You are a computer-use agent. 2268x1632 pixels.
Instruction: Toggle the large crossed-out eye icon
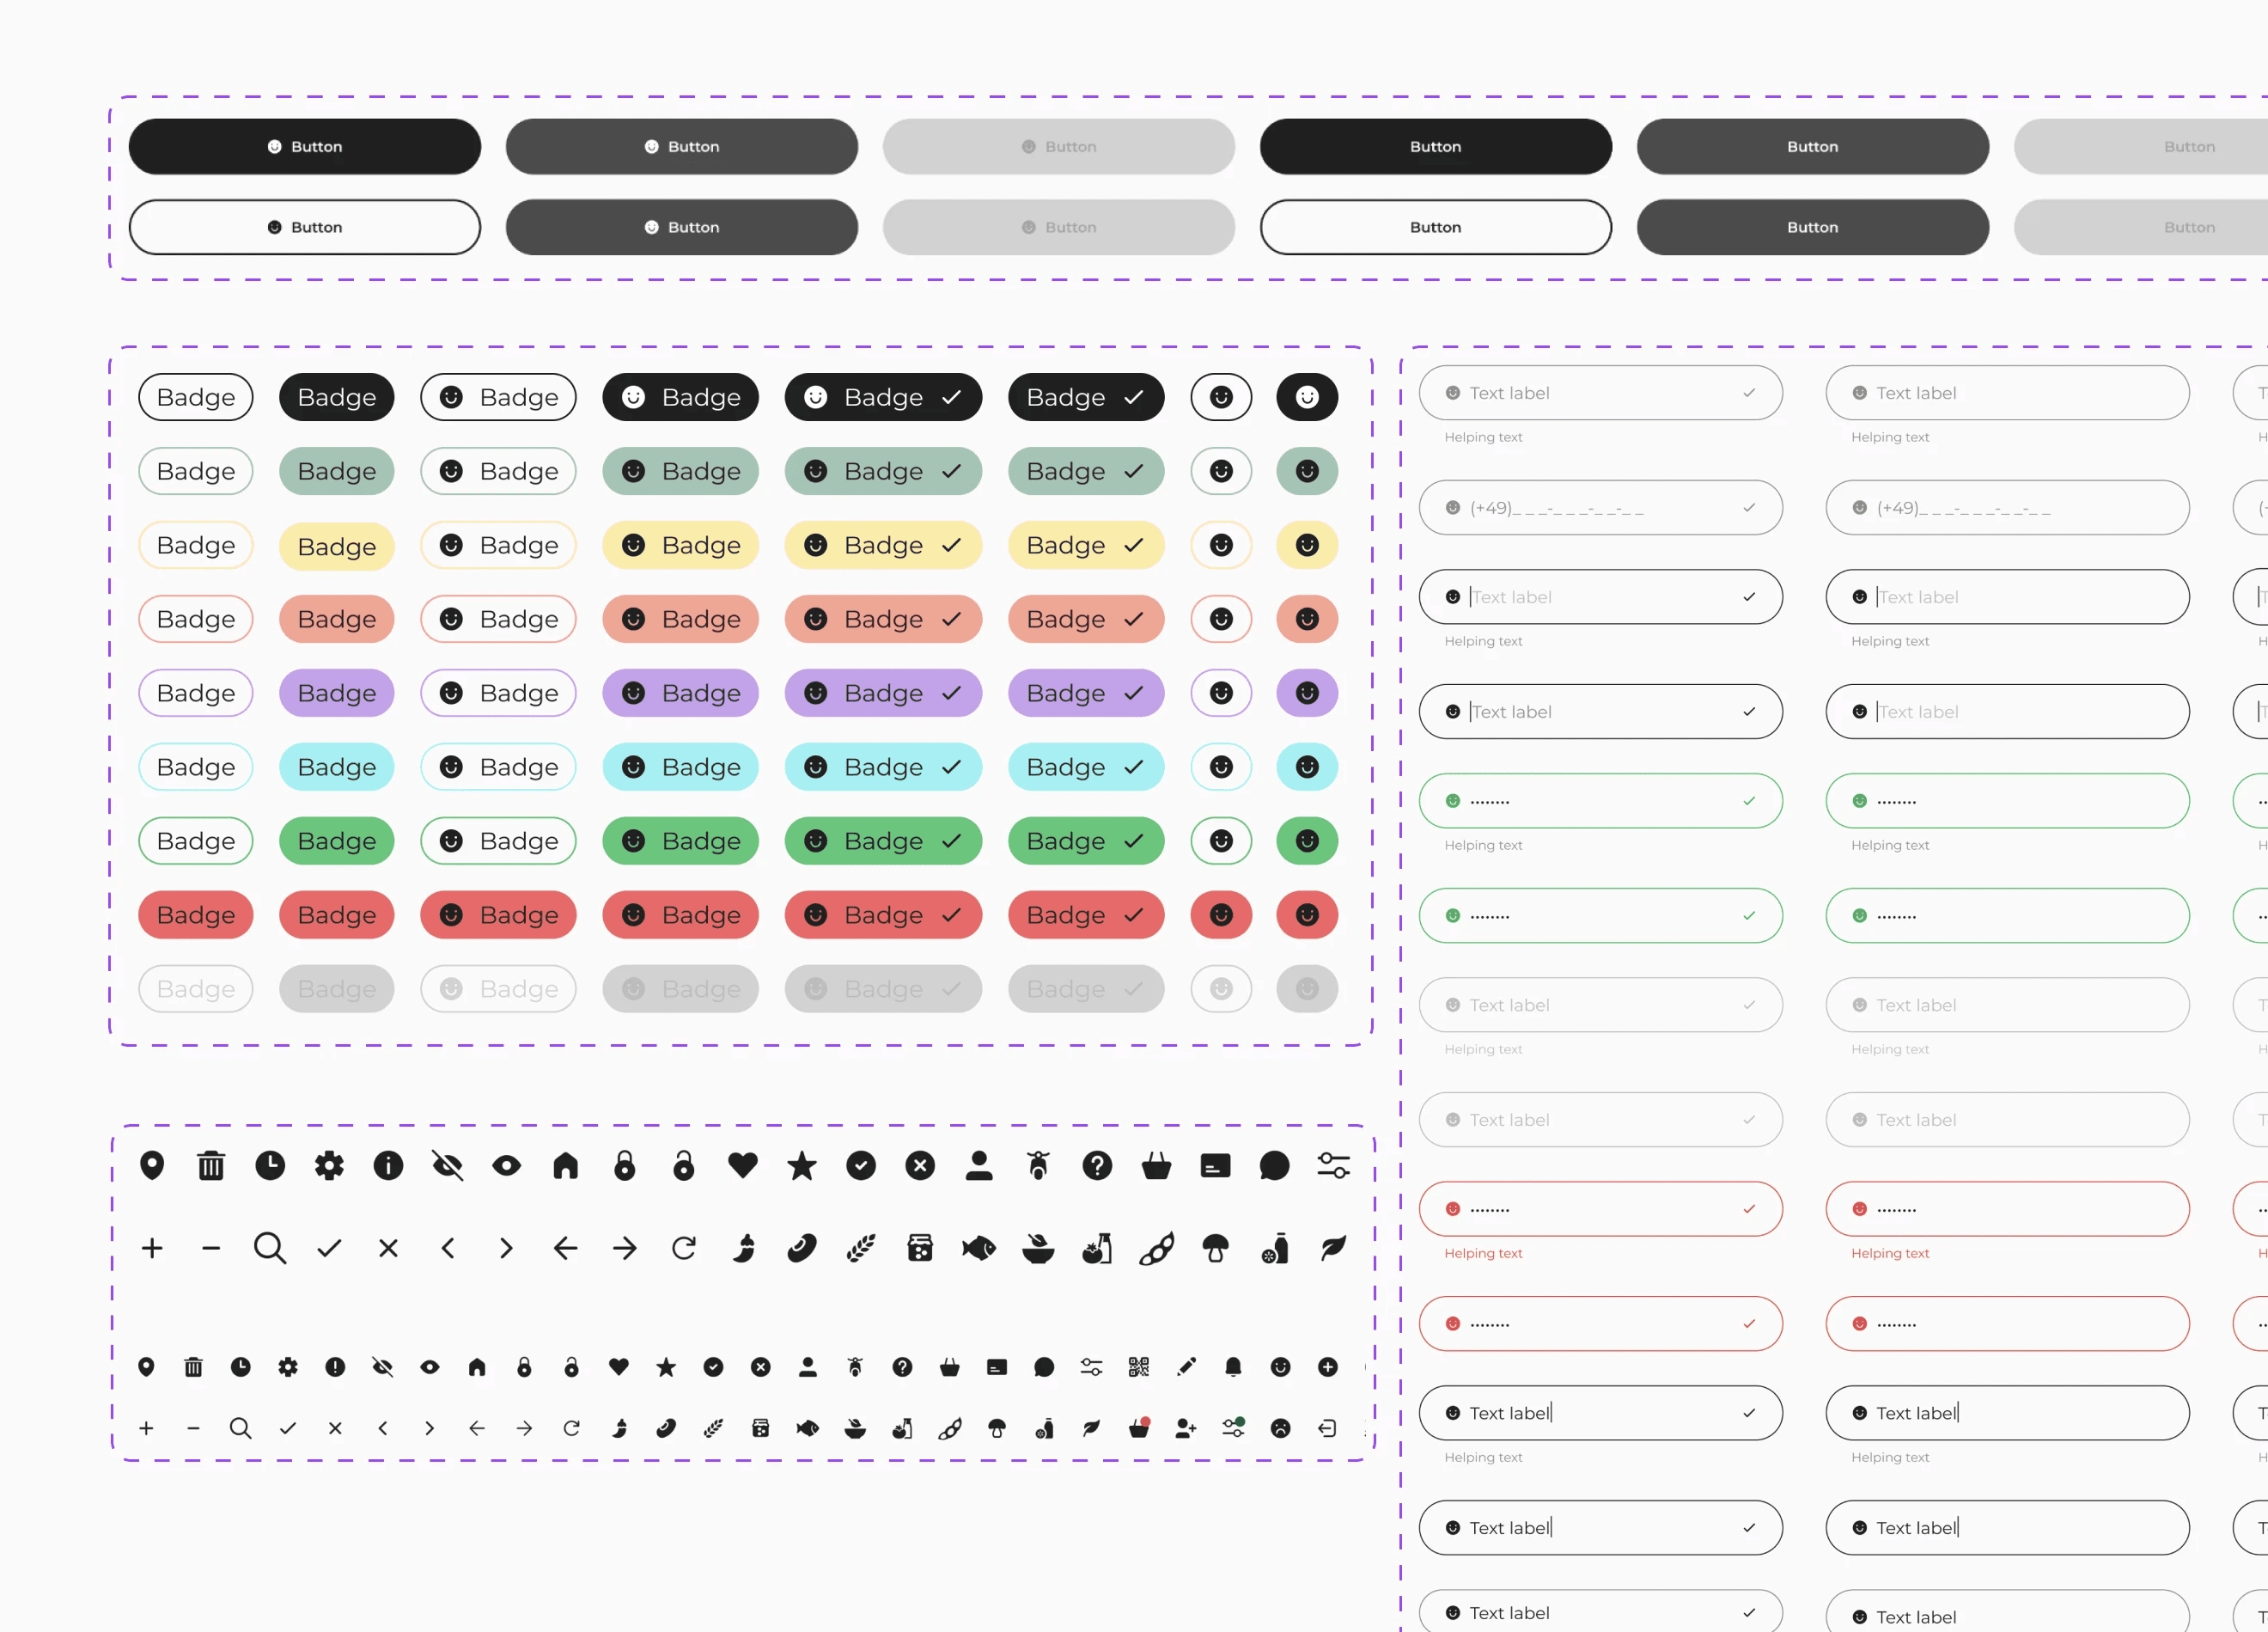pos(447,1165)
